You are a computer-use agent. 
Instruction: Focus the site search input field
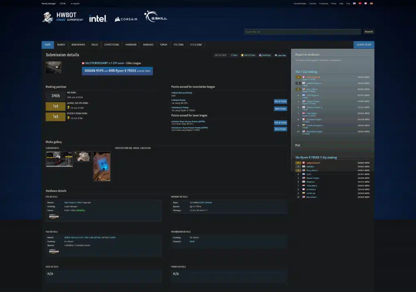tap(302, 32)
